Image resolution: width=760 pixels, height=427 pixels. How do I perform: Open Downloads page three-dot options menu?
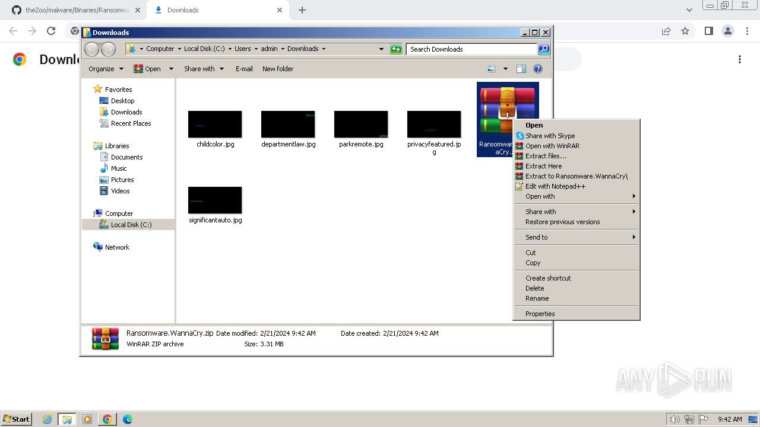(x=740, y=59)
